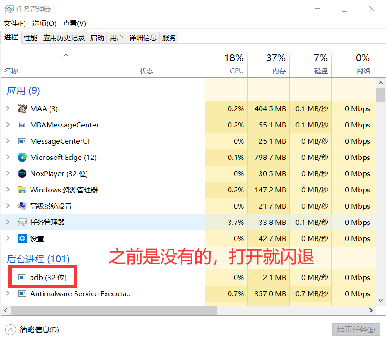This screenshot has width=386, height=344.
Task: Click horizontal scrollbar right arrow
Action: tap(371, 311)
